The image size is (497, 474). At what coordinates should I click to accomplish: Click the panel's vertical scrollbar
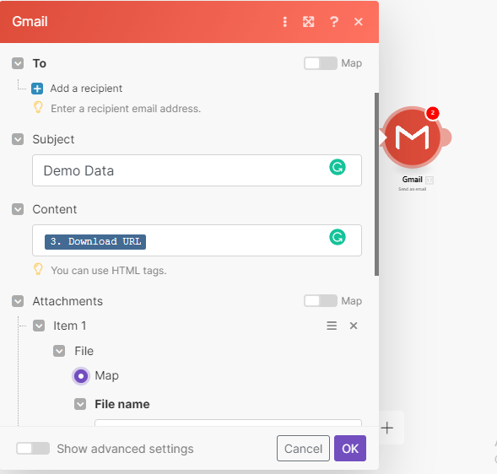tap(376, 184)
